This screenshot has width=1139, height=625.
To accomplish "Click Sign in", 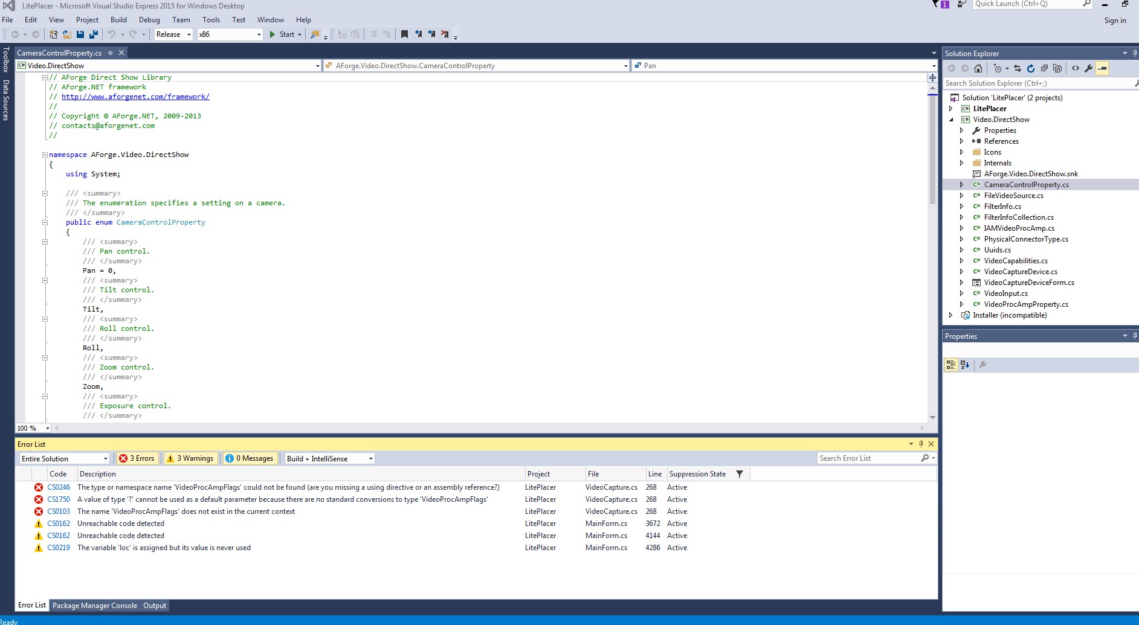I will tap(1115, 21).
